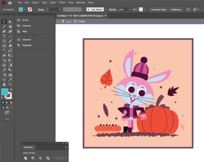Select the Column Graph tool

[10, 75]
